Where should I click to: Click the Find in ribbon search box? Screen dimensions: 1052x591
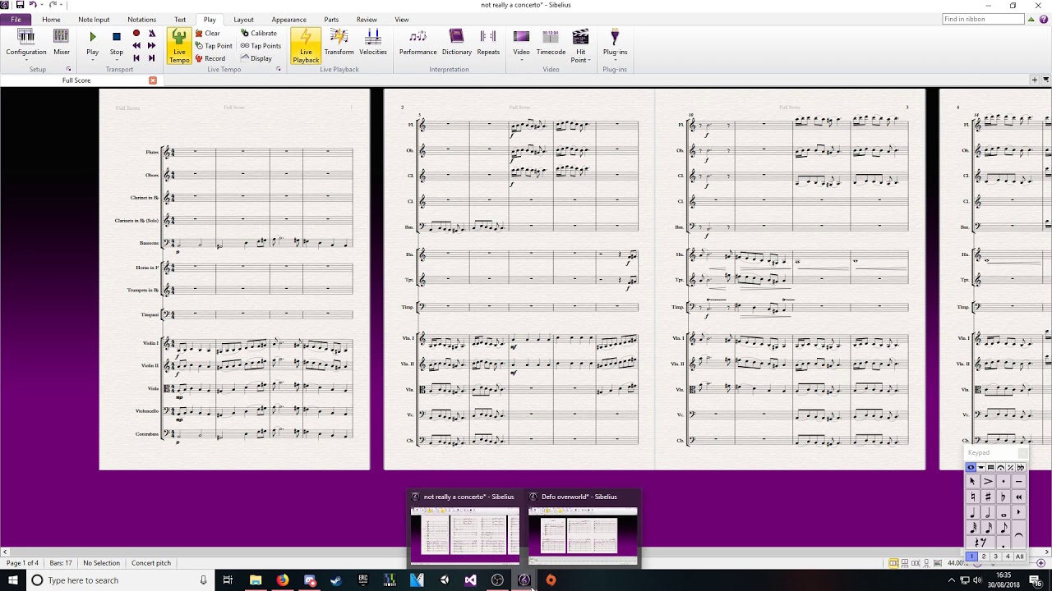pos(983,19)
